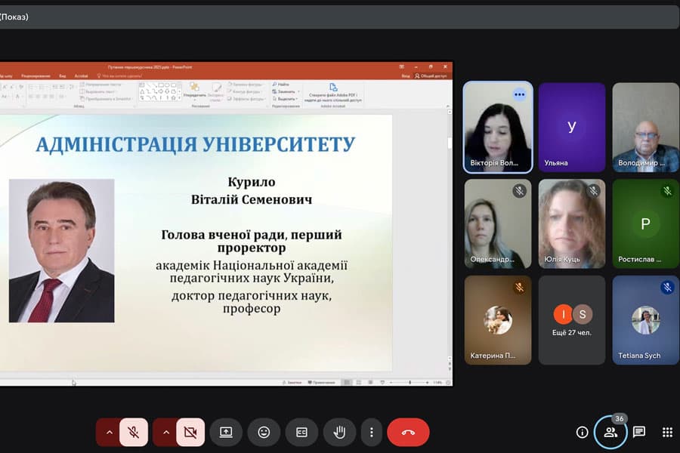This screenshot has height=453, width=680.
Task: Click muted mic icon on Олександр... tile
Action: click(519, 191)
